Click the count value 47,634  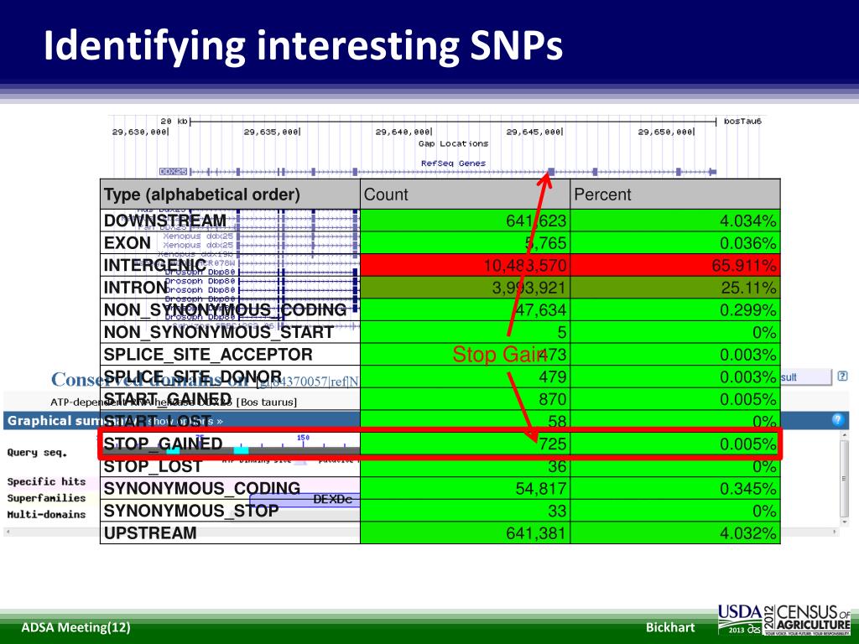[x=541, y=310]
